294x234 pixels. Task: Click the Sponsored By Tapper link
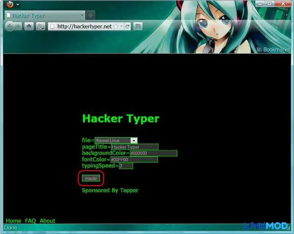click(110, 190)
